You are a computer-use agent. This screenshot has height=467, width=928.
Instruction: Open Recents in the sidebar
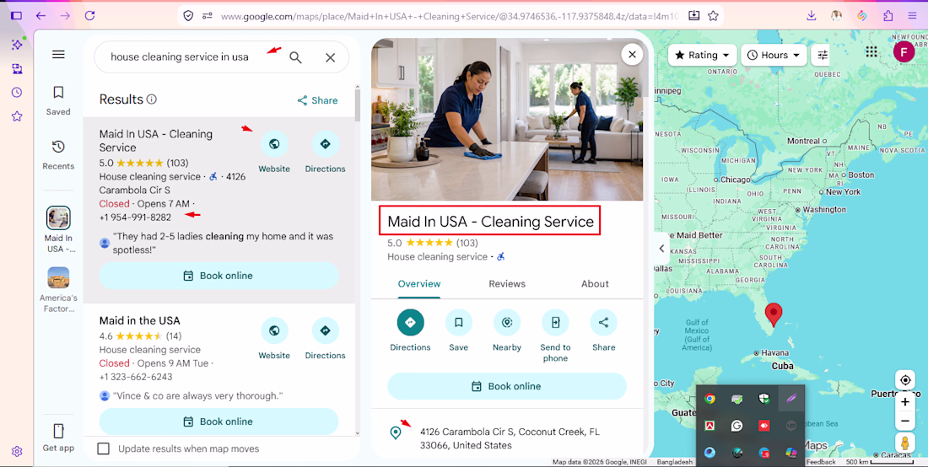[x=58, y=155]
